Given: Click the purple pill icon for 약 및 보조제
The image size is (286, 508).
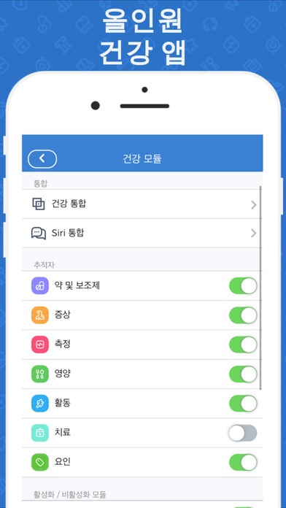Looking at the screenshot, I should click(40, 286).
